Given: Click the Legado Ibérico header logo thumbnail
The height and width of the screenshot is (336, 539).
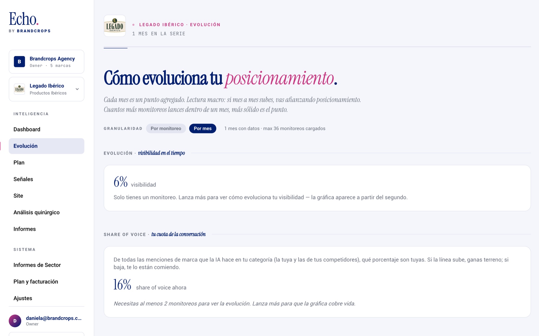Looking at the screenshot, I should [x=115, y=26].
